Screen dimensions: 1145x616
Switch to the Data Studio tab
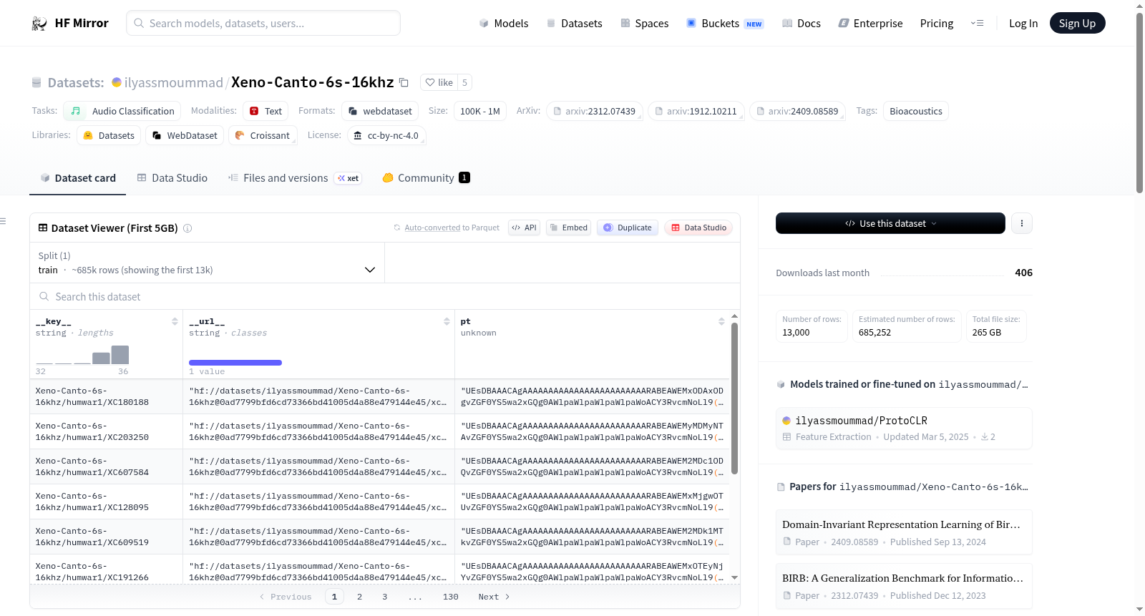(x=172, y=178)
